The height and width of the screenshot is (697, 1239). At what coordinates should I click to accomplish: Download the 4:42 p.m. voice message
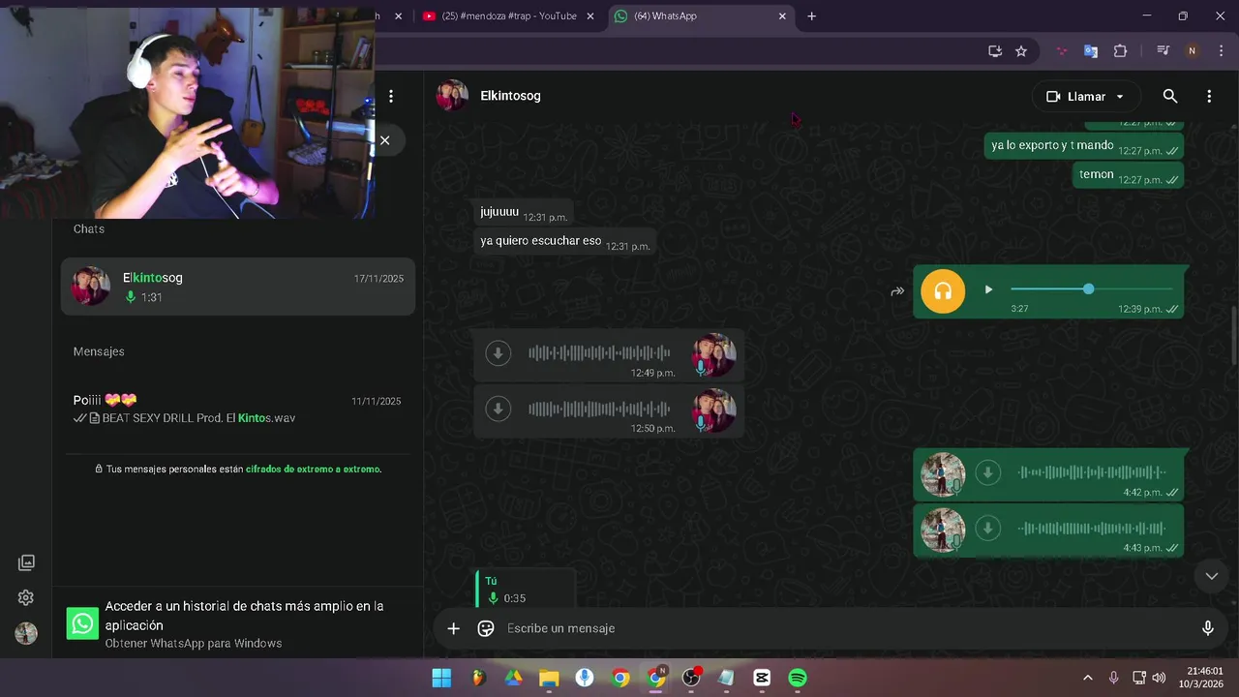pos(987,472)
